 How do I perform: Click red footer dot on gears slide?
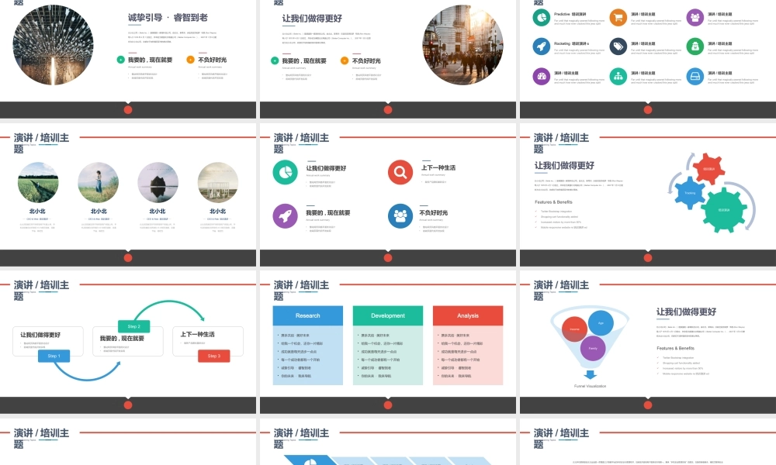pyautogui.click(x=648, y=257)
